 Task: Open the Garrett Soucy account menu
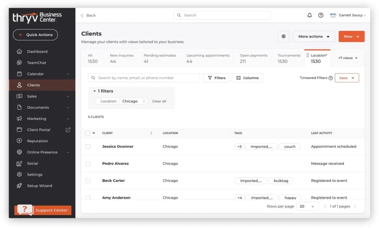(x=348, y=15)
